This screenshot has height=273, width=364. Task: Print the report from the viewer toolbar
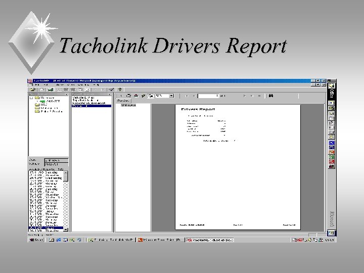128,96
